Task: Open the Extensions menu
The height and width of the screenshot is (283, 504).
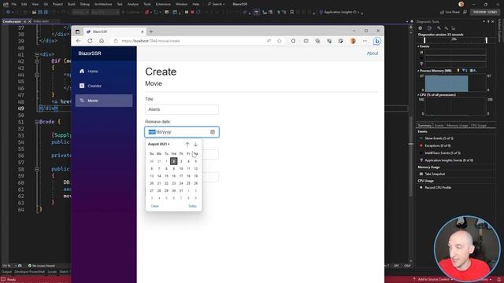Action: point(163,4)
